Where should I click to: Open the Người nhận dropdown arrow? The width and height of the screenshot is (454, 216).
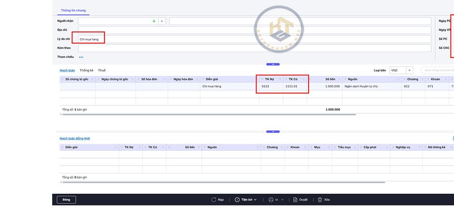click(161, 21)
